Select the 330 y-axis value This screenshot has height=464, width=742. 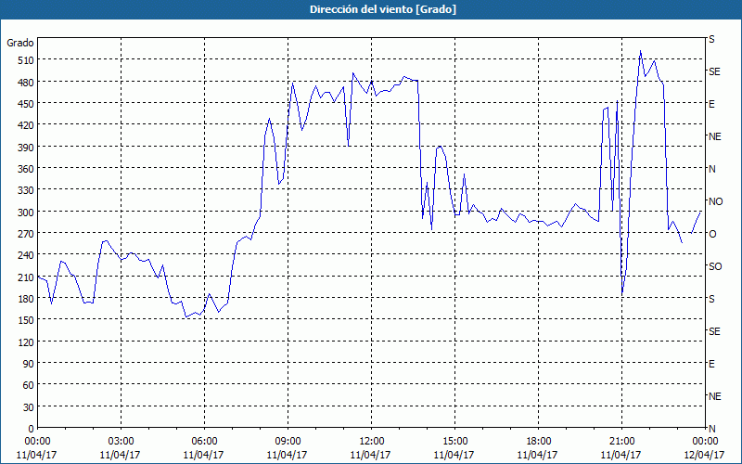26,190
